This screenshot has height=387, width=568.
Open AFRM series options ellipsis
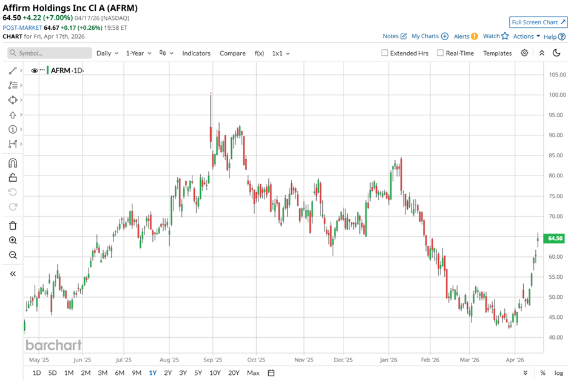coord(42,70)
